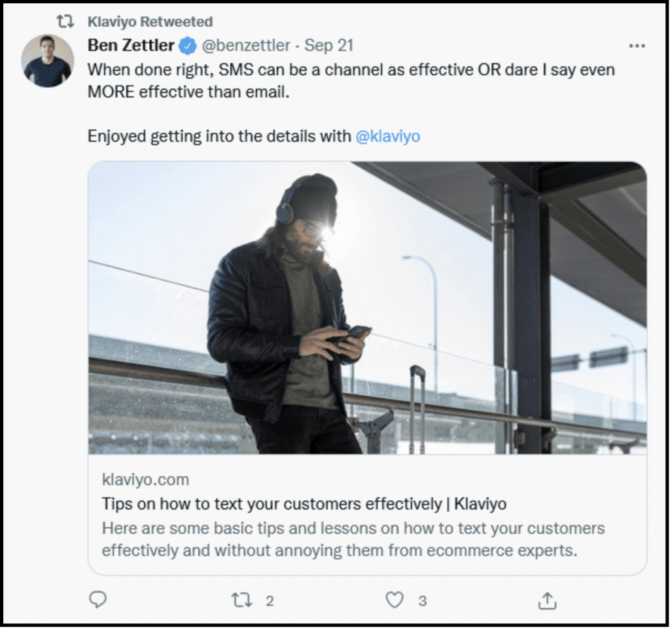This screenshot has height=628, width=670.
Task: Follow the @klaviyo mention link
Action: click(387, 136)
